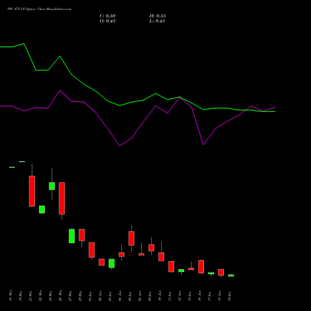Screen dimensions: 311x311
Task: Click the chart title text at top left
Action: pyautogui.click(x=39, y=9)
